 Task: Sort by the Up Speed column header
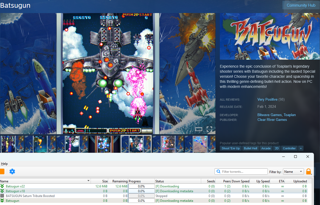pyautogui.click(x=260, y=181)
